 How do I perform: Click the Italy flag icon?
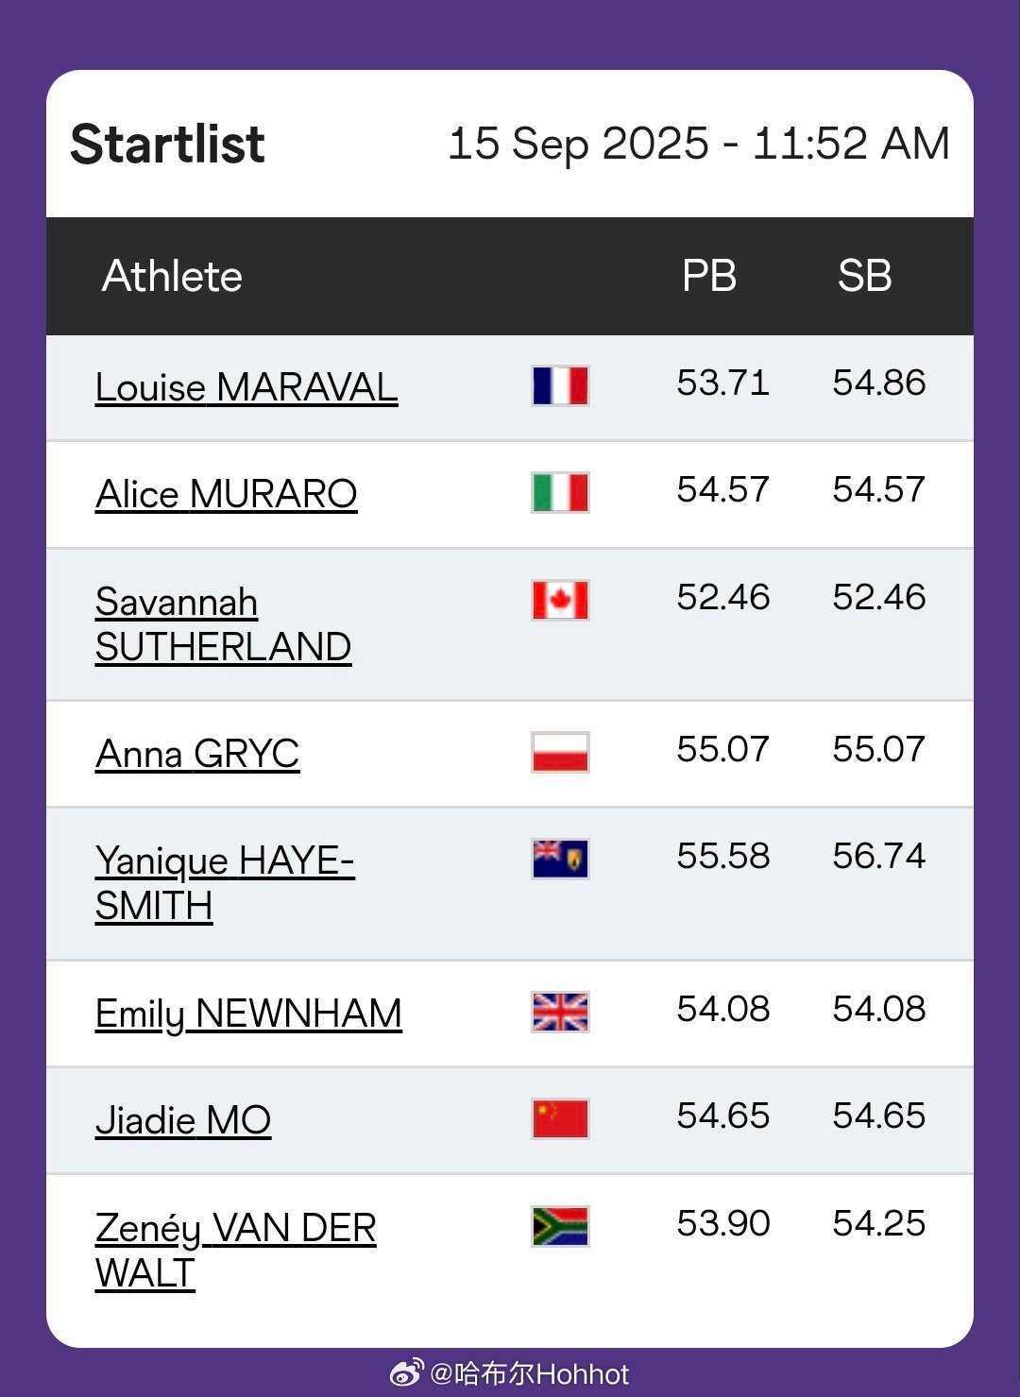tap(560, 492)
